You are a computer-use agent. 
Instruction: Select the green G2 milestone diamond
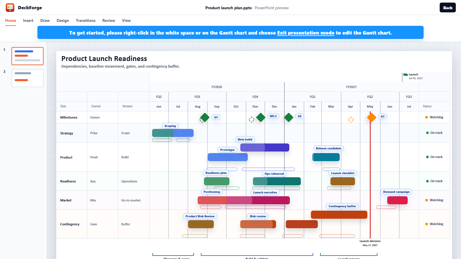(x=289, y=117)
